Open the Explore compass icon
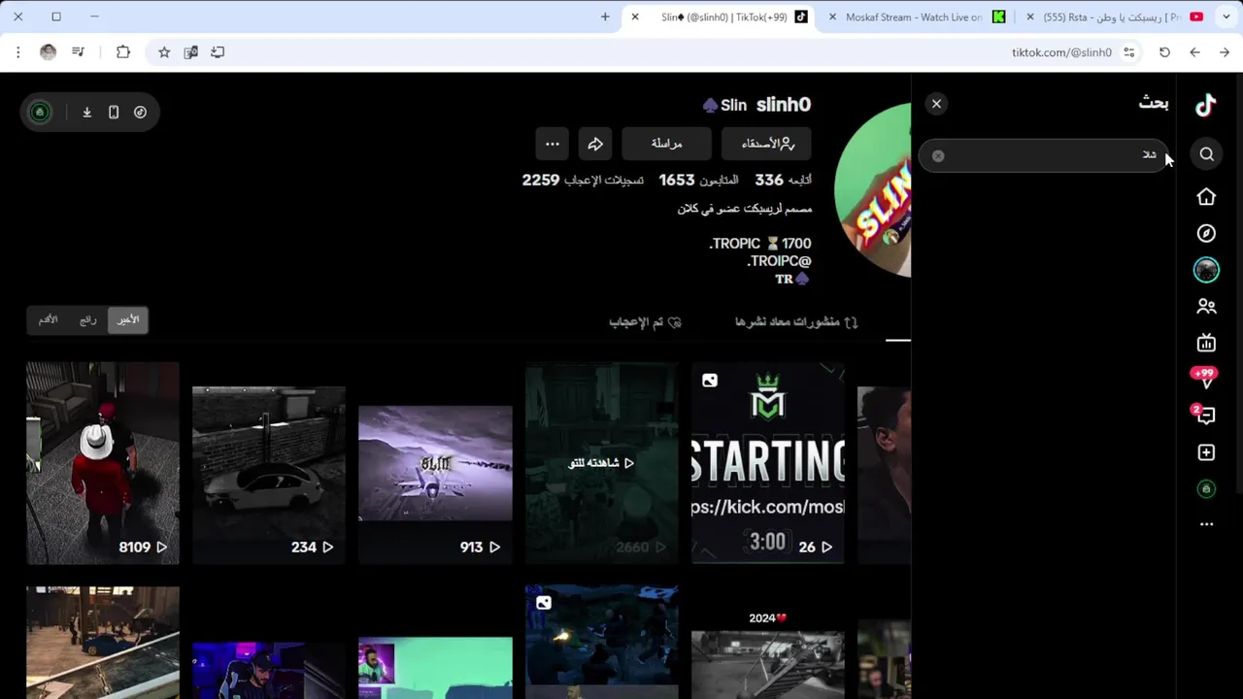This screenshot has width=1243, height=699. pyautogui.click(x=1206, y=234)
